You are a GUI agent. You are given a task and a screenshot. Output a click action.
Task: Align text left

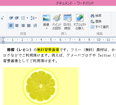click(11, 26)
